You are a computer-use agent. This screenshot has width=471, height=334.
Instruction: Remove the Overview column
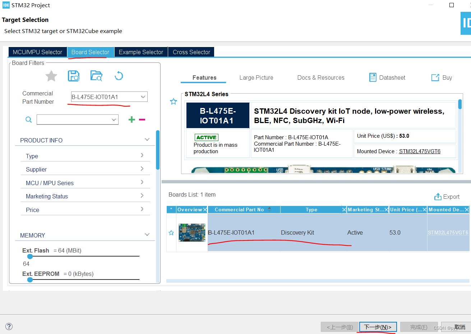tap(205, 210)
